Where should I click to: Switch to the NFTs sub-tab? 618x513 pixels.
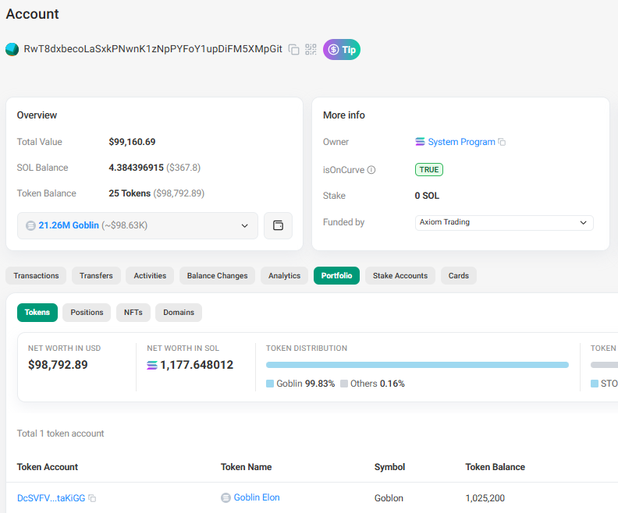tap(133, 313)
